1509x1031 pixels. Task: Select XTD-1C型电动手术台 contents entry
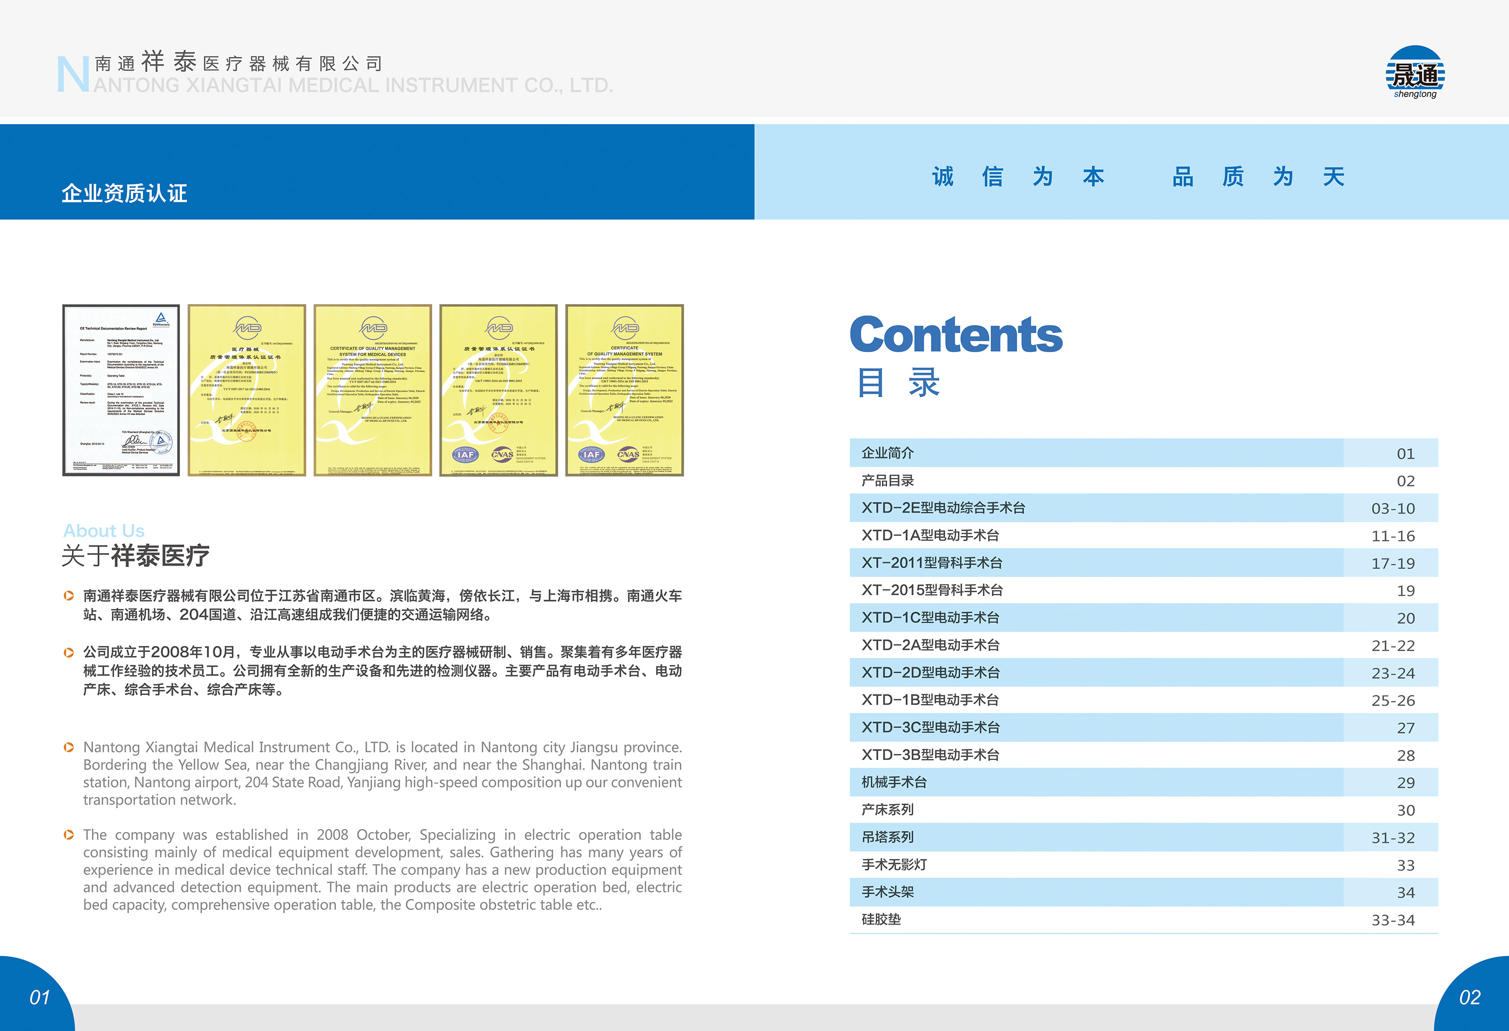click(x=1144, y=617)
